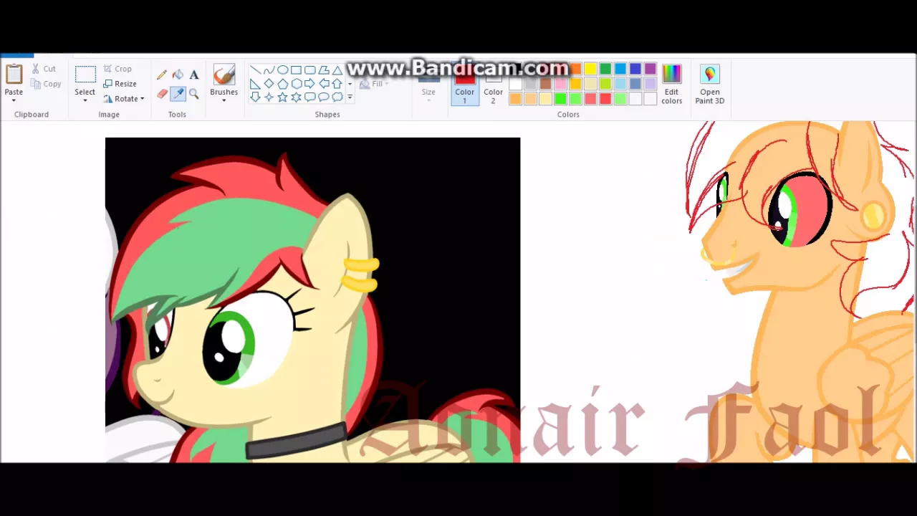This screenshot has width=917, height=516.
Task: Open the Resize dialog
Action: tap(120, 84)
